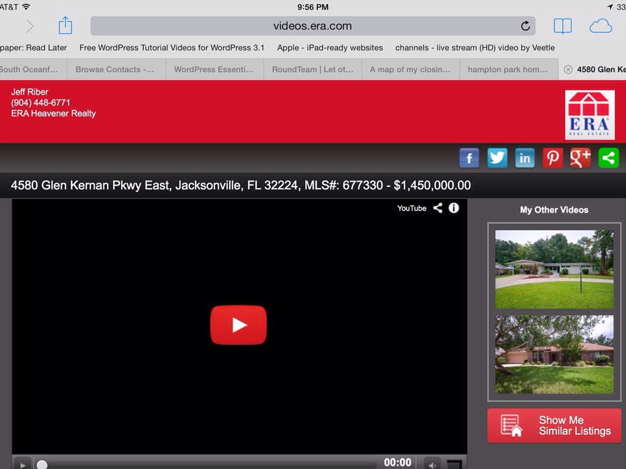Open first house thumbnail in Other Videos
The height and width of the screenshot is (469, 626).
(x=554, y=269)
